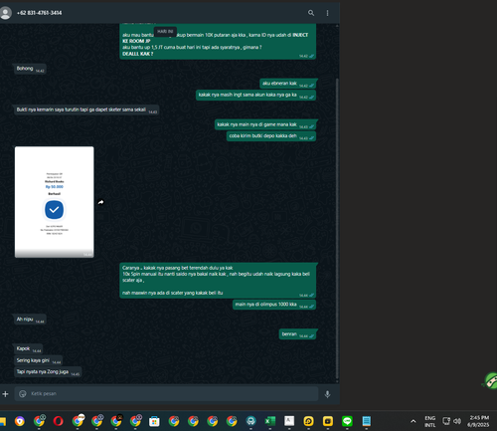Select message "coba kirim bukti depo kakka deh"

pyautogui.click(x=271, y=136)
